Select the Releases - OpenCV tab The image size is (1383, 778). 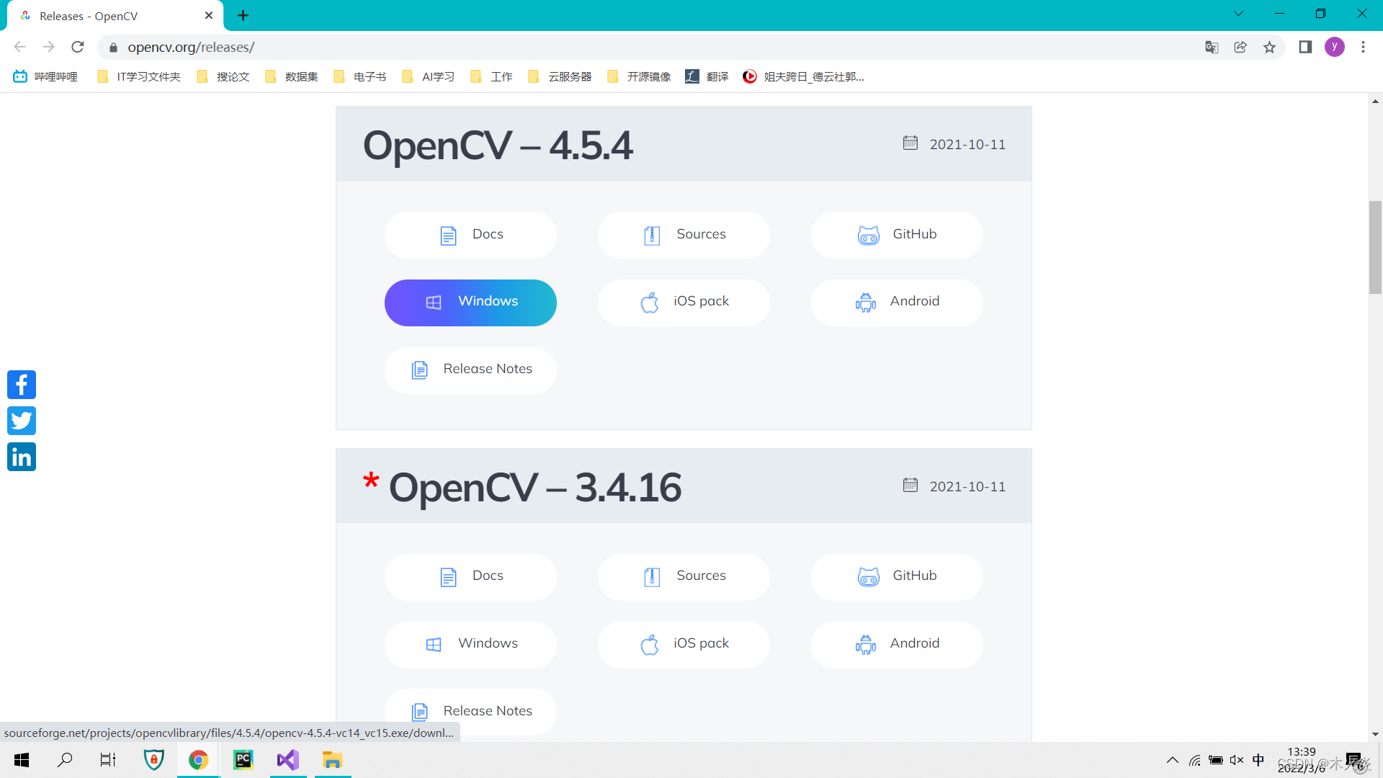pyautogui.click(x=115, y=16)
